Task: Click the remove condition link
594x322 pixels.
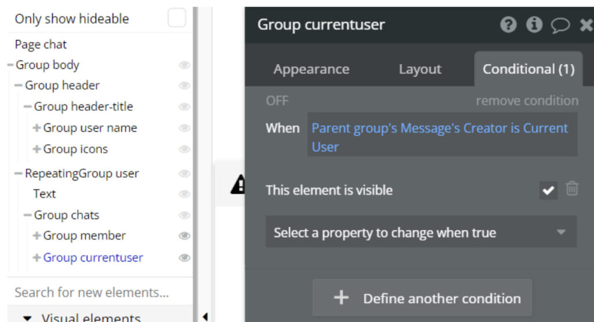Action: [x=527, y=101]
